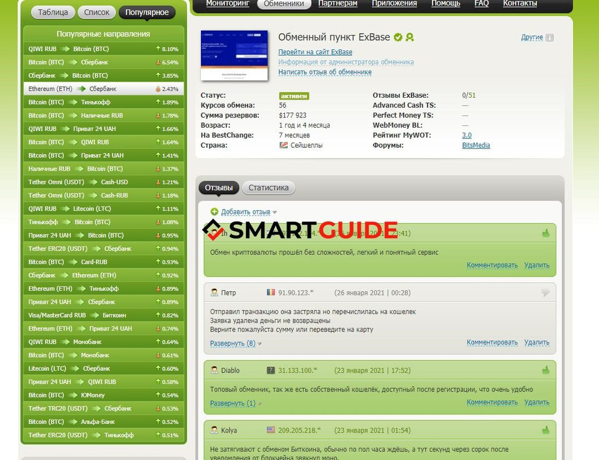This screenshot has height=460, width=599.
Task: Open the MyWOT rating 3.0 link
Action: (x=467, y=135)
